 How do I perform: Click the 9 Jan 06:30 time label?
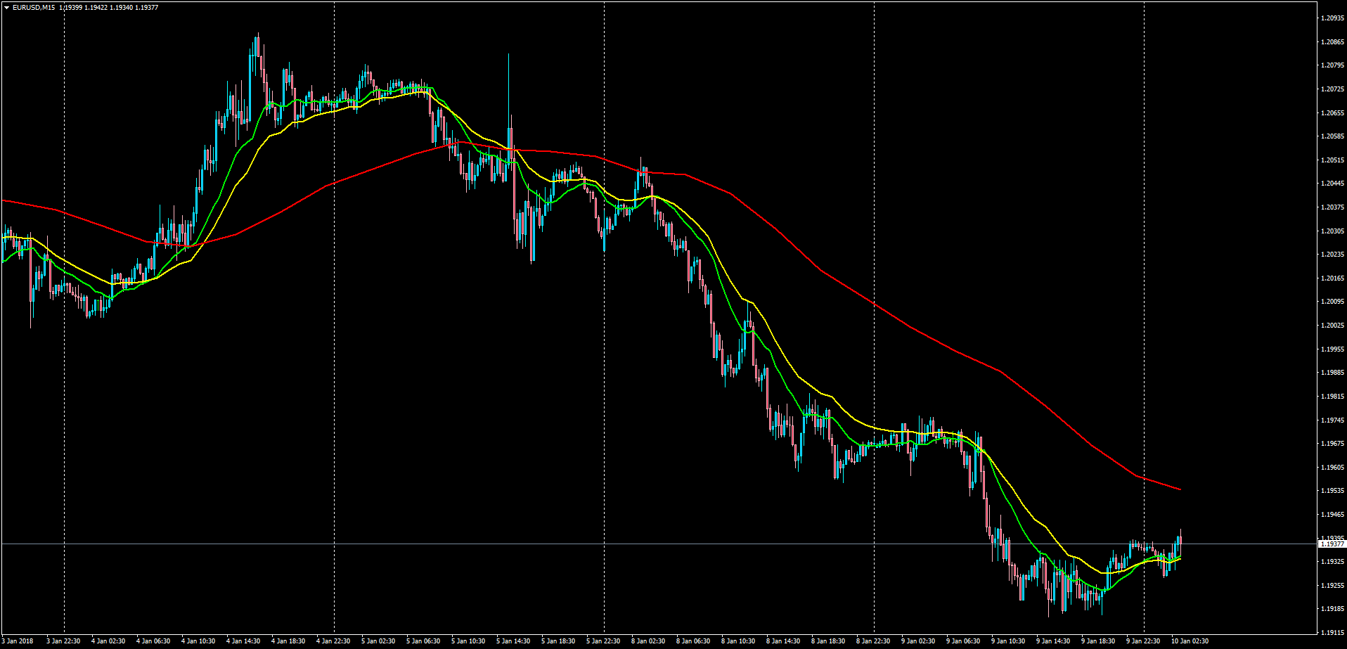coord(963,641)
